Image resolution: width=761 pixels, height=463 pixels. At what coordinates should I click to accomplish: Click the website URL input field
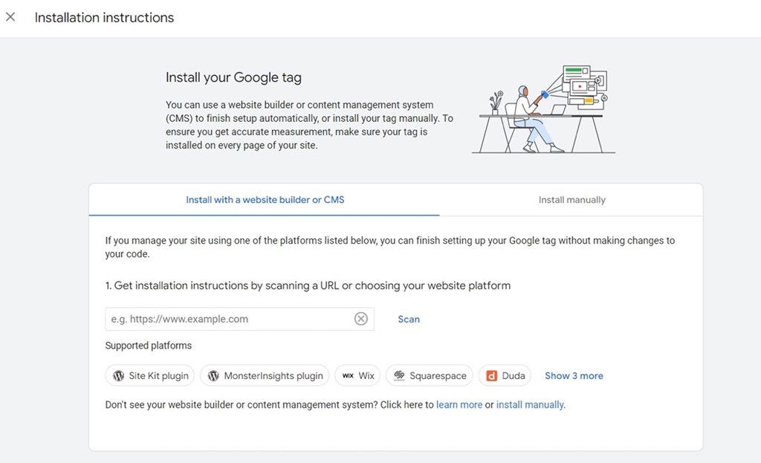(223, 319)
